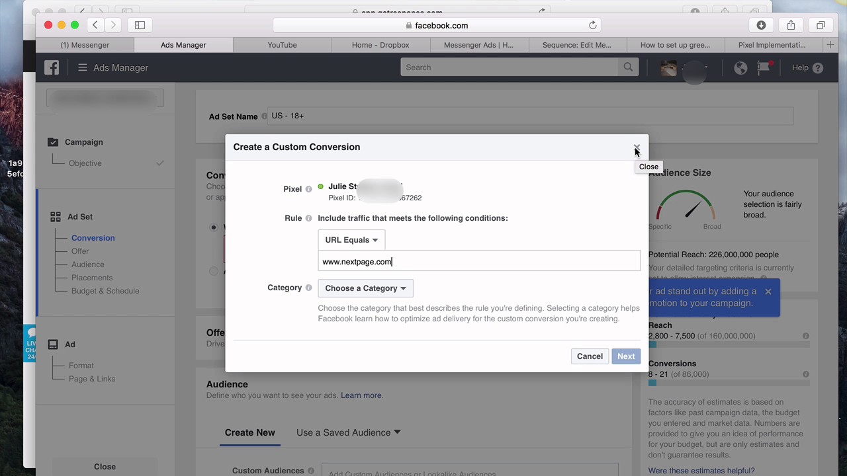Open Were these estimates helpful link
Image resolution: width=847 pixels, height=476 pixels.
click(701, 471)
